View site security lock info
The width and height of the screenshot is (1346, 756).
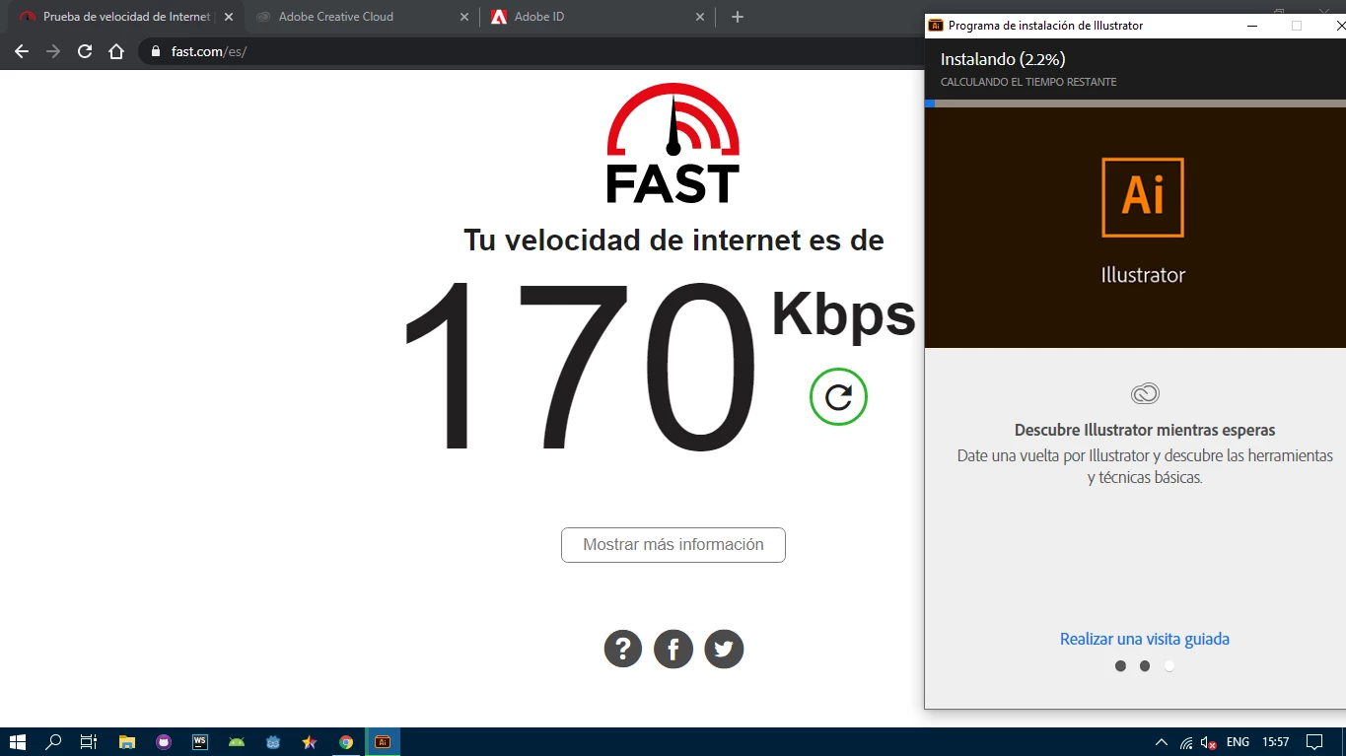156,51
